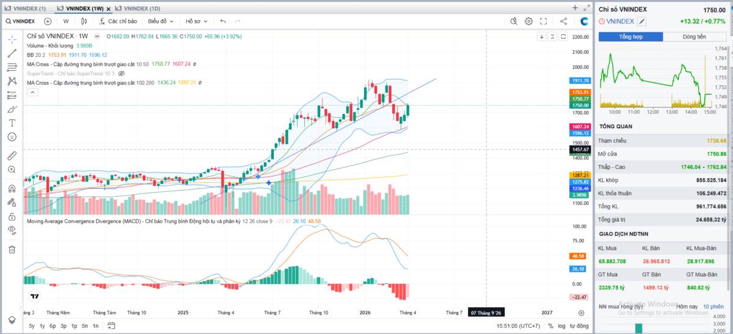Set the 1y time range

[42, 326]
